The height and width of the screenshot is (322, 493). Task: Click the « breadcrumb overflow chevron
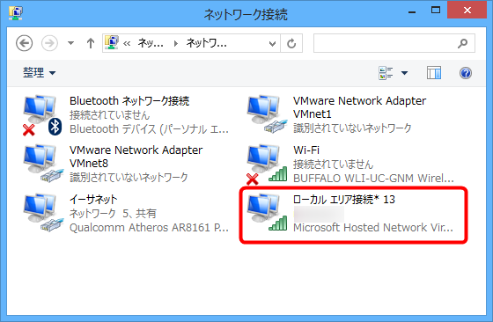tap(127, 43)
